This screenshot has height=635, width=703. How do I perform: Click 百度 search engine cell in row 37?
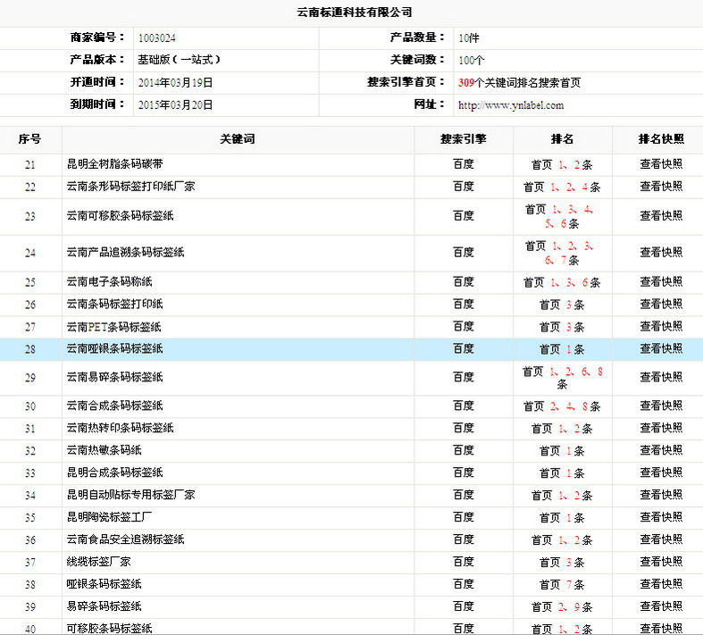click(464, 562)
